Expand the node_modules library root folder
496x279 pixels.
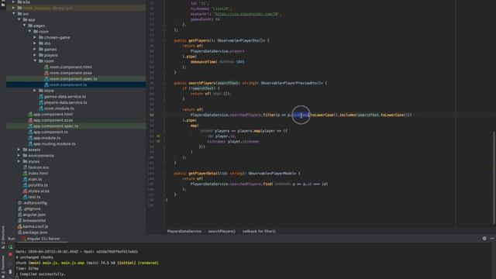coord(14,8)
